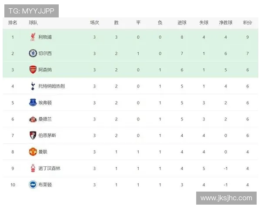Click the Everton club crest icon
Image resolution: width=261 pixels, height=209 pixels.
[x=33, y=103]
